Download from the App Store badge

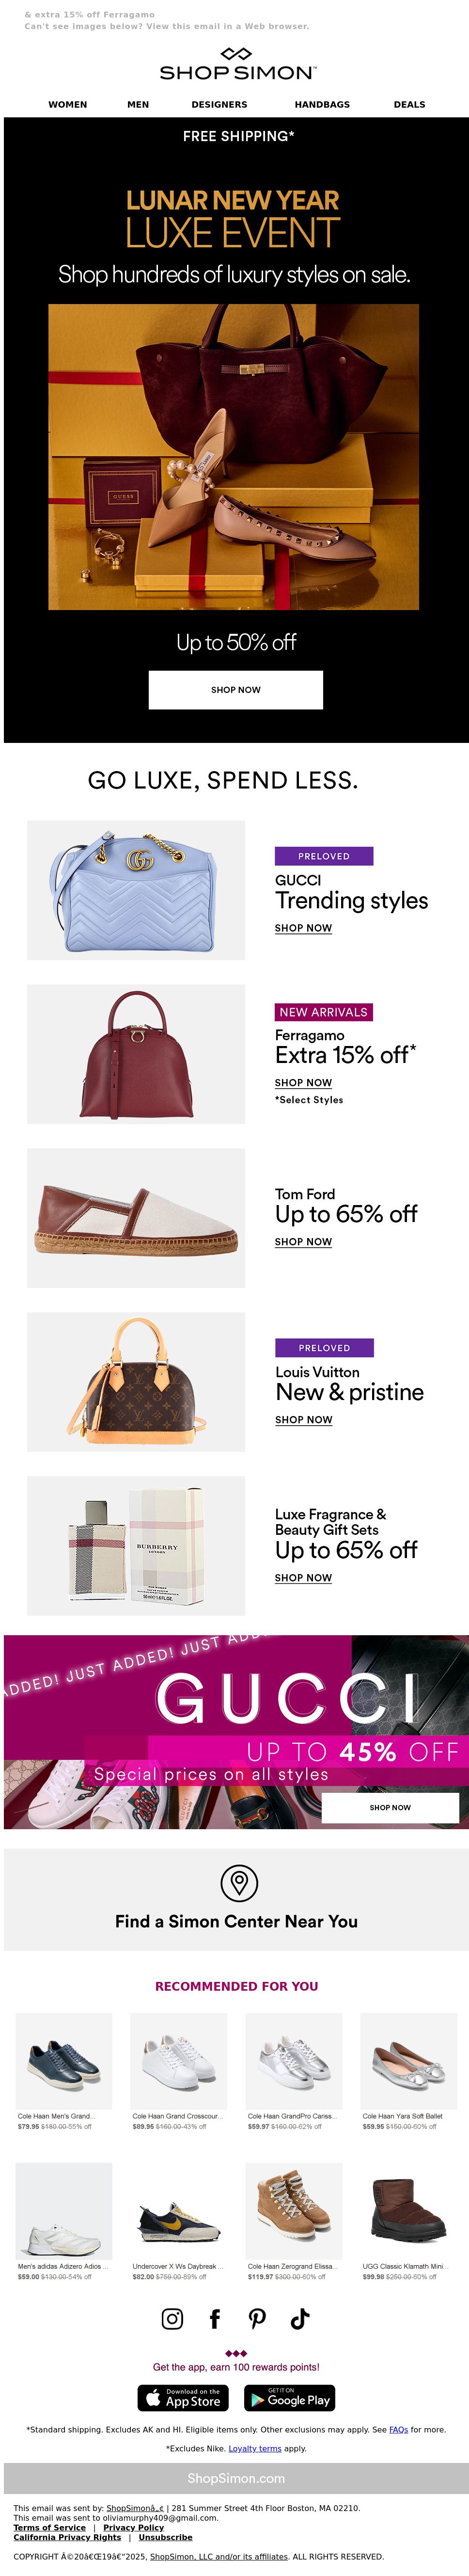pyautogui.click(x=183, y=2398)
